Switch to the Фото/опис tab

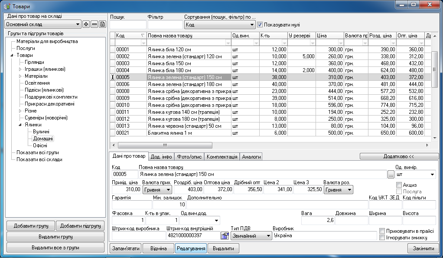(x=190, y=157)
